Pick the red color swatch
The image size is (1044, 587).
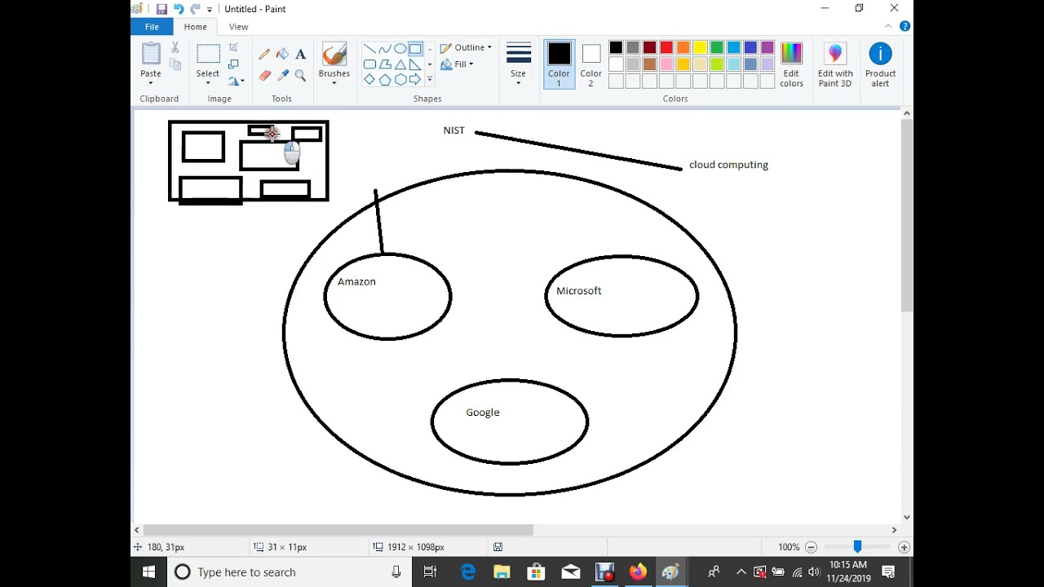[666, 47]
